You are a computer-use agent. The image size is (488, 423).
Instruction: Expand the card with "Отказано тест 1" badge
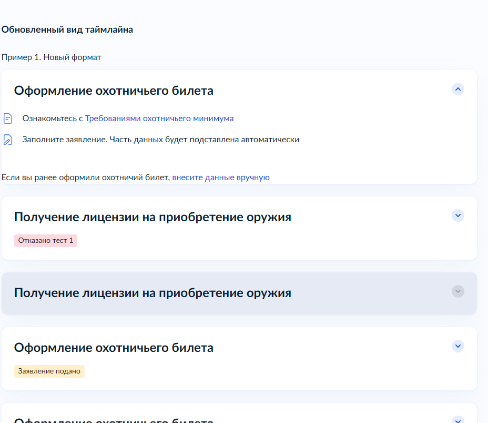pos(457,215)
